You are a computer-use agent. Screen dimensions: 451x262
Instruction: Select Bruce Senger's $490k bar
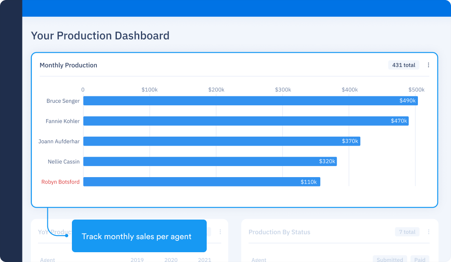250,101
